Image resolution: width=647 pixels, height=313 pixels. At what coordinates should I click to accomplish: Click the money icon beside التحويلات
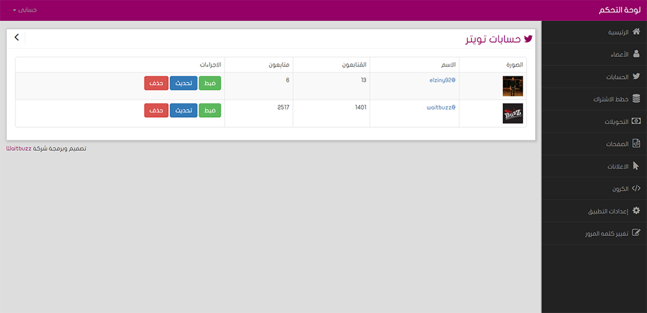(x=636, y=121)
